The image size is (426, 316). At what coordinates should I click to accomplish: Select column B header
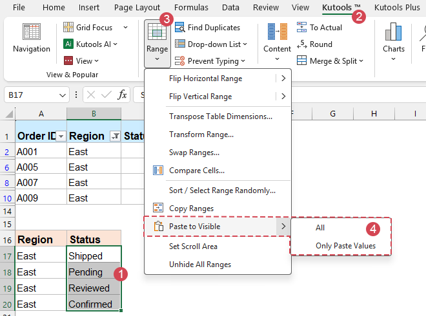click(94, 113)
